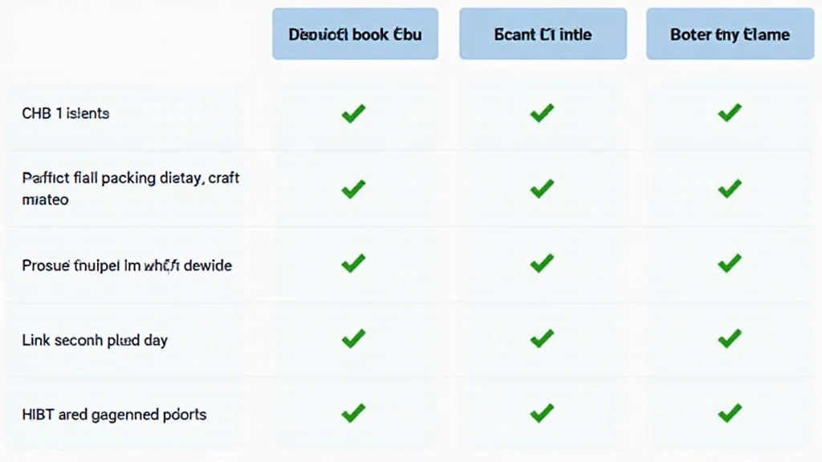Click 'Prosue tnuipel' checkmark in middle column
822x462 pixels.
542,263
